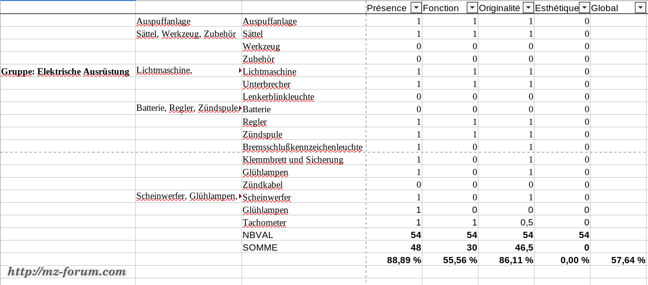Viewport: 648px width, 285px height.
Task: Select the SOMME label cell
Action: coord(260,248)
